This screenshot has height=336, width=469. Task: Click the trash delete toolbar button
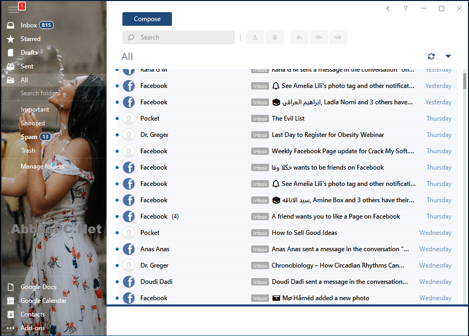[274, 37]
